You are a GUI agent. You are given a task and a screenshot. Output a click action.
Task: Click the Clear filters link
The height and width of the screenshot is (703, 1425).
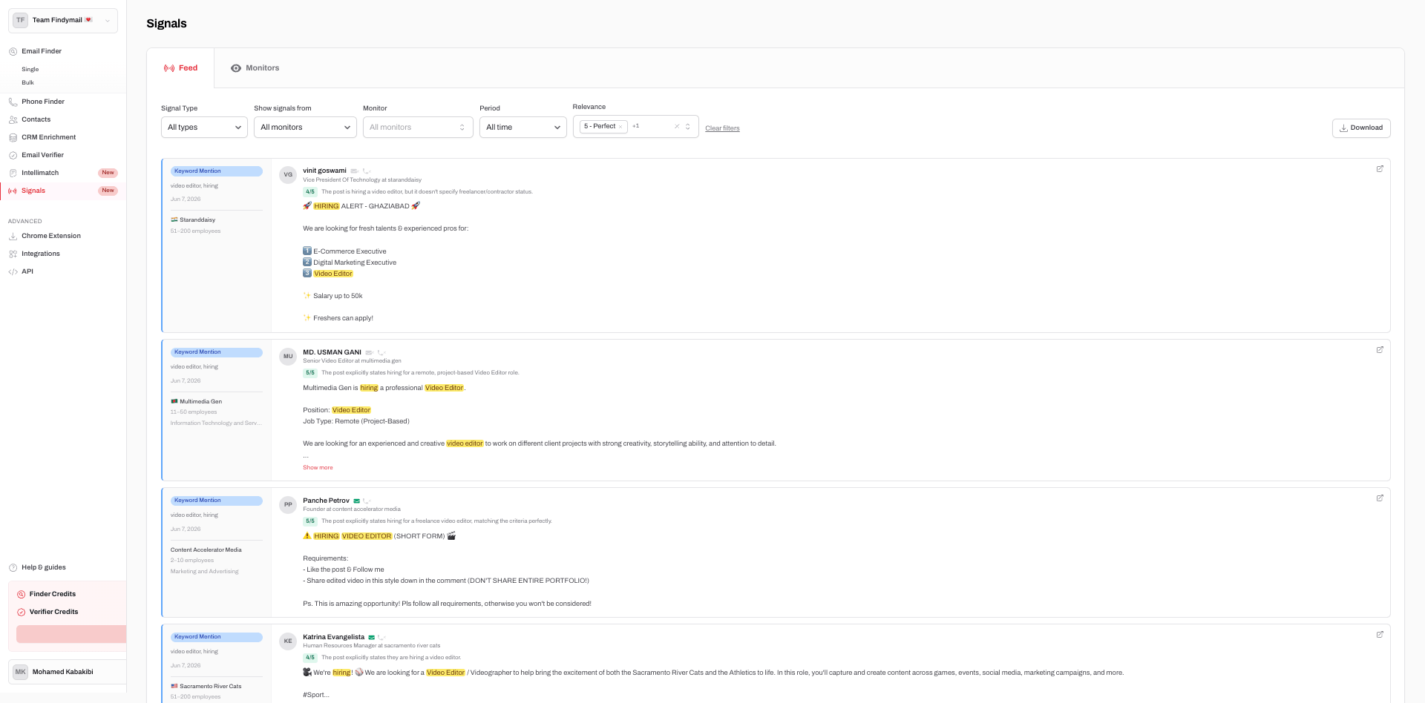tap(722, 128)
